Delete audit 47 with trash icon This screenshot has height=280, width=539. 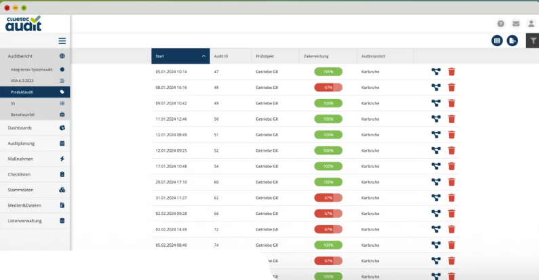(x=452, y=71)
